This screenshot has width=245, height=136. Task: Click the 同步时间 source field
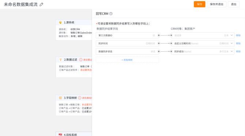[127, 43]
